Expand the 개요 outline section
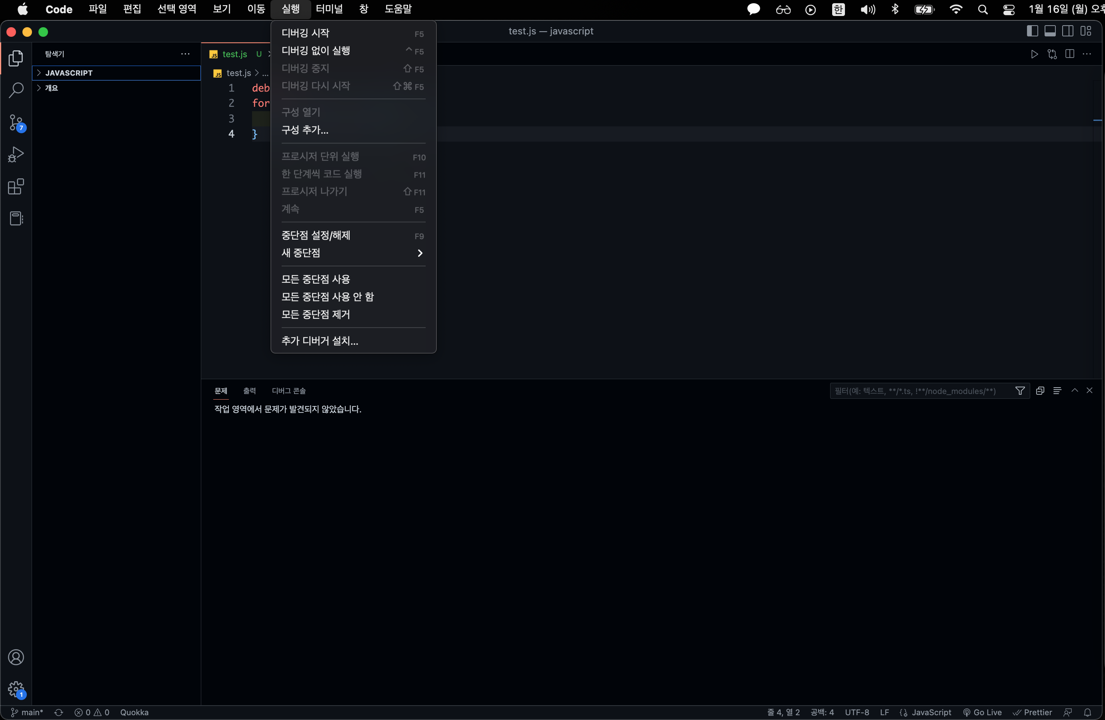Image resolution: width=1105 pixels, height=720 pixels. tap(116, 88)
